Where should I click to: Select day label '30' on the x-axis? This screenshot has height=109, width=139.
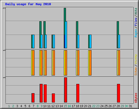(x=126, y=106)
